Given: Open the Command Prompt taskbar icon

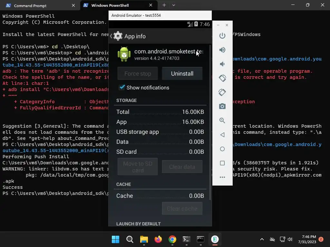Looking at the screenshot, I should (x=200, y=239).
